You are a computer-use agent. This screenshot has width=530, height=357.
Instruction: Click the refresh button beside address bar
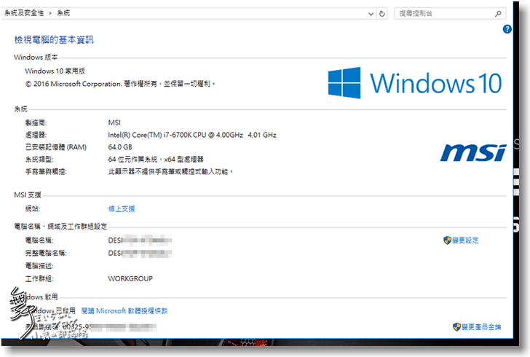click(x=382, y=14)
